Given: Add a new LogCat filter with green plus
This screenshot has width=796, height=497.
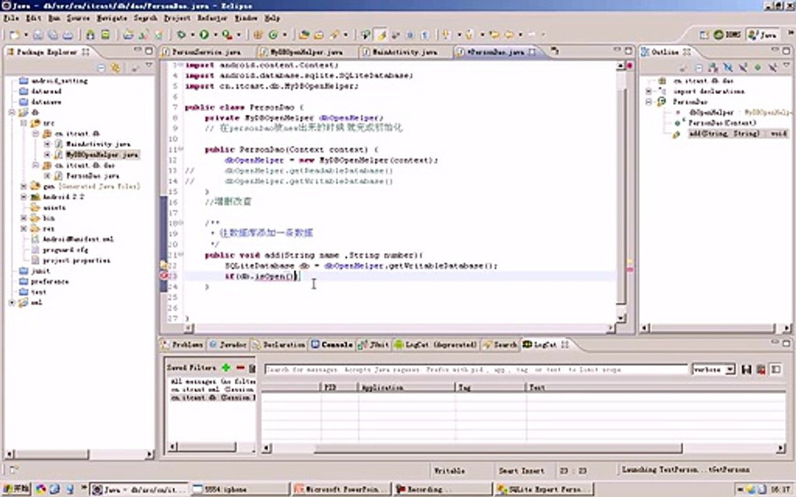Looking at the screenshot, I should coord(227,367).
